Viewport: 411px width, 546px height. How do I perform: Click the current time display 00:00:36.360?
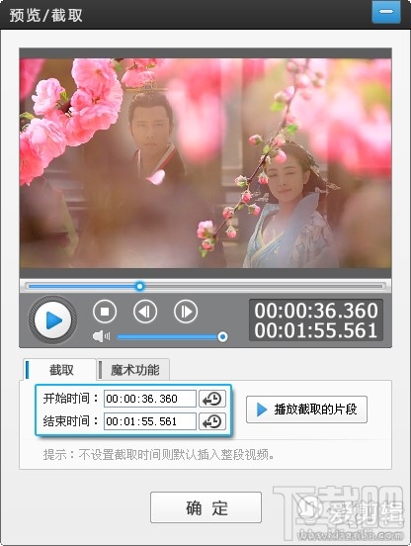point(316,311)
